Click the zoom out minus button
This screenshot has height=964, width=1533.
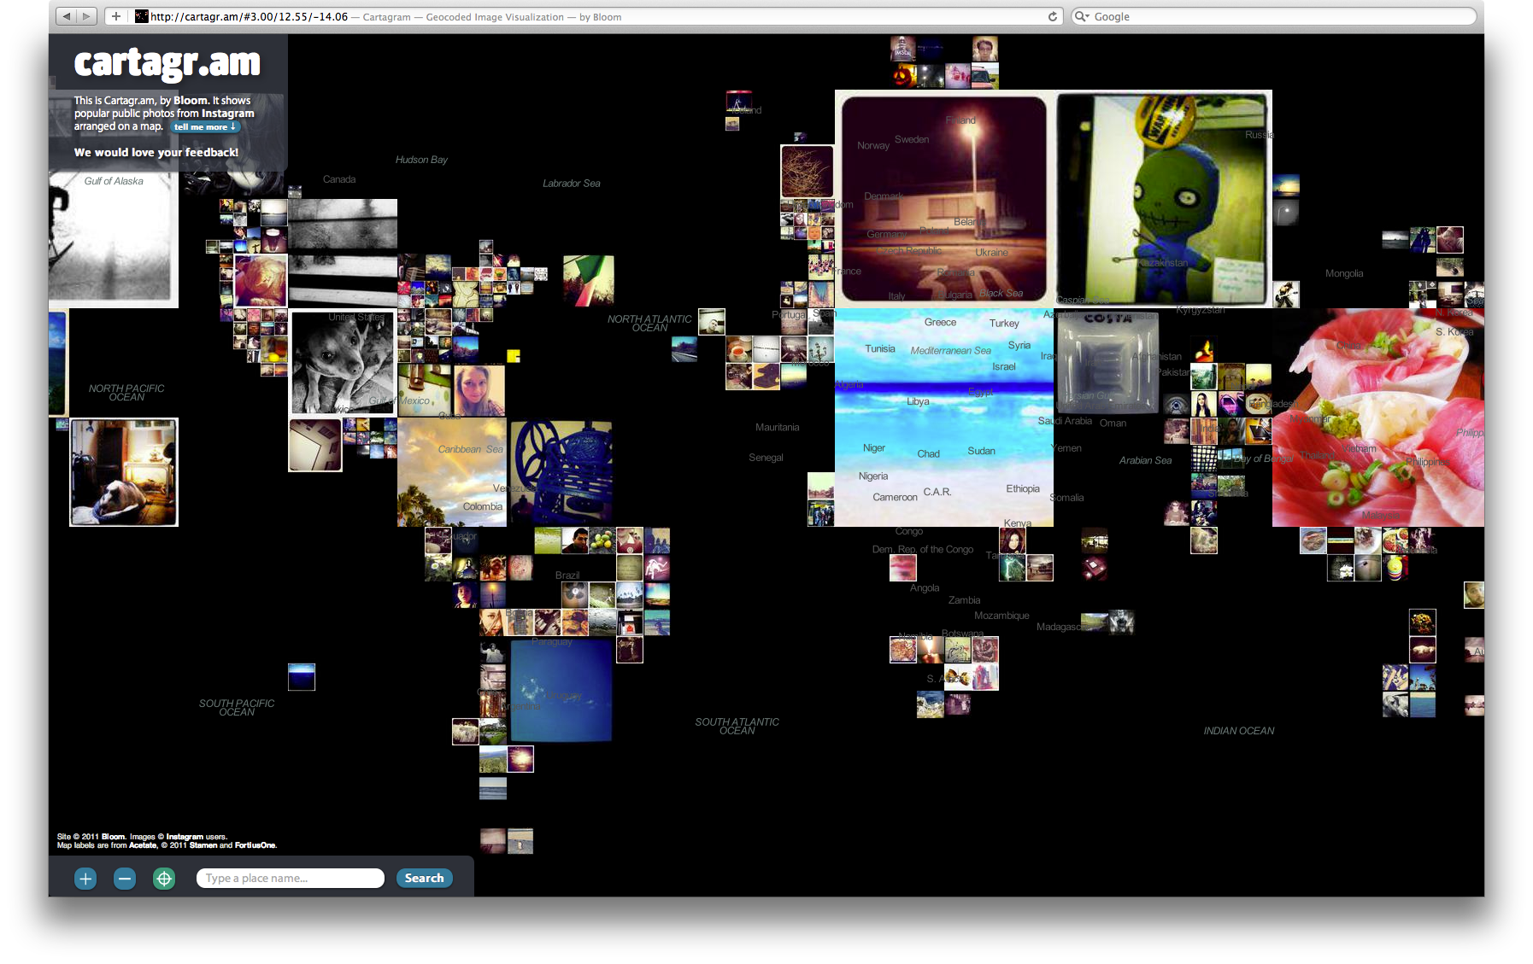click(x=125, y=879)
